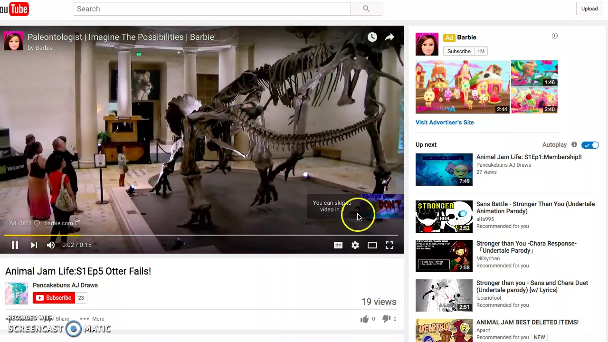608x342 pixels.
Task: Click Barbie channel avatar in video header
Action: click(13, 41)
